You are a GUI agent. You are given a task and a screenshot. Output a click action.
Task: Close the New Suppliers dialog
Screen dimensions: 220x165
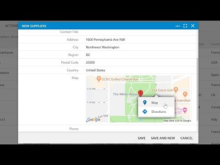point(193,26)
